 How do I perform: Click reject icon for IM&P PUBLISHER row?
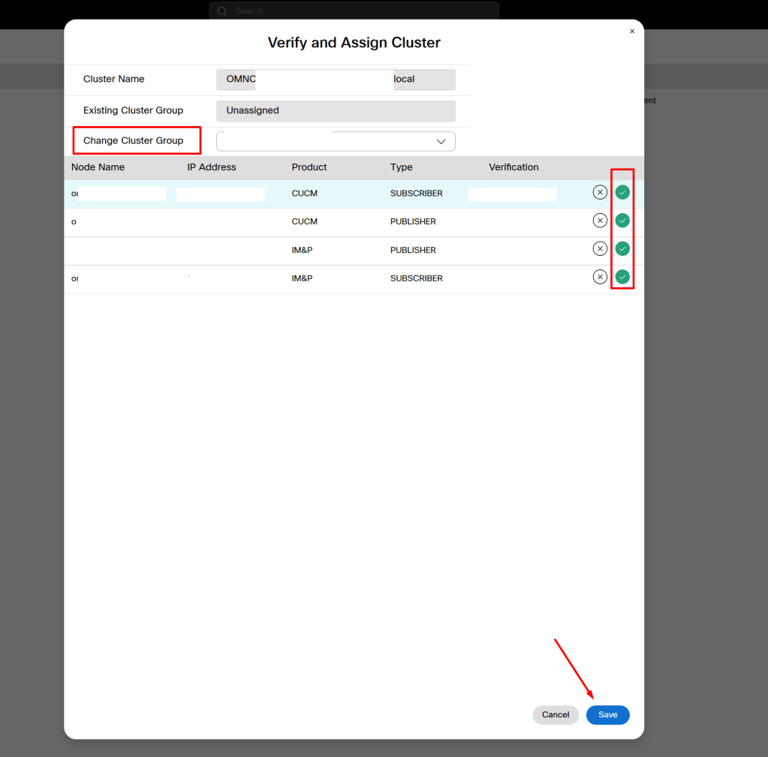click(x=599, y=249)
